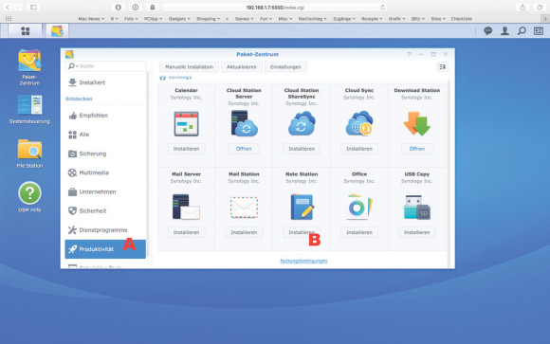
Task: Toggle the browser sidebar button
Action: [x=33, y=8]
